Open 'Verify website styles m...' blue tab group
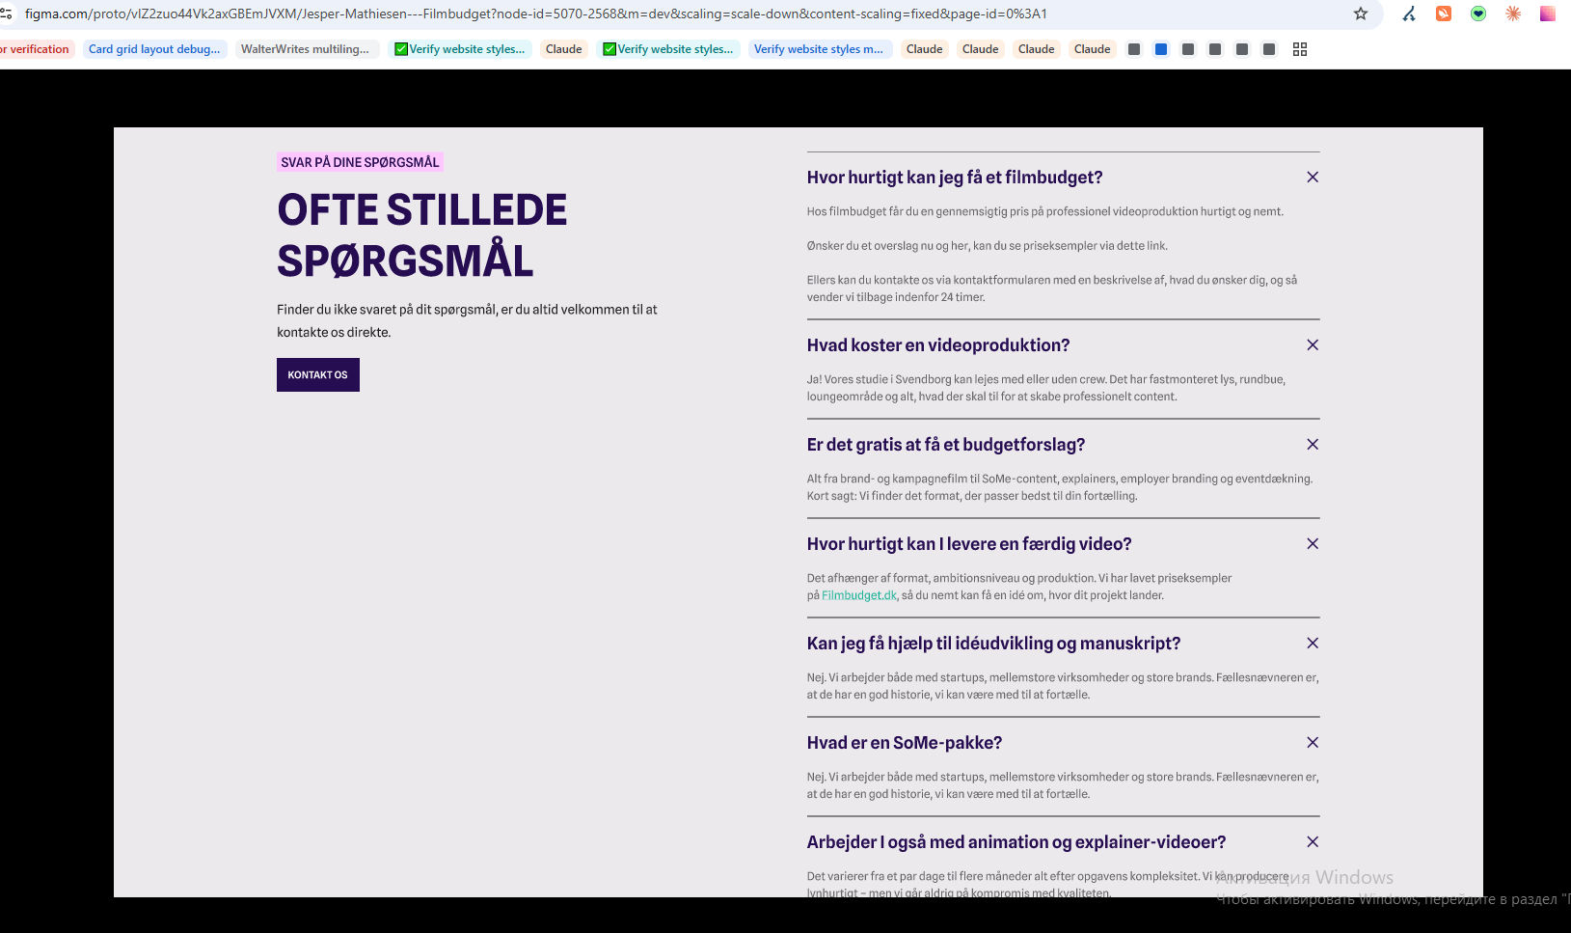Image resolution: width=1571 pixels, height=933 pixels. [x=819, y=49]
